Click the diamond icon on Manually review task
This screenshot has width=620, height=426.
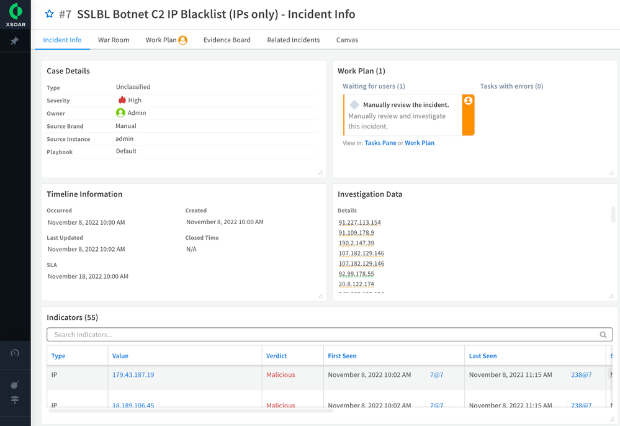354,105
